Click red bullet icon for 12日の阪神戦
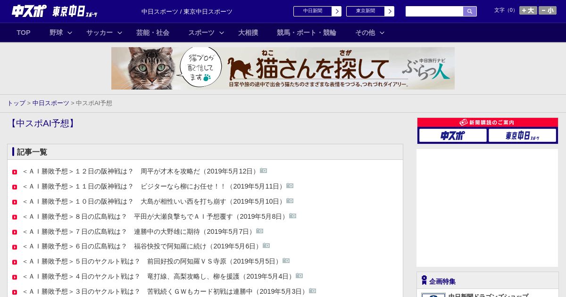566x297 pixels. point(15,172)
